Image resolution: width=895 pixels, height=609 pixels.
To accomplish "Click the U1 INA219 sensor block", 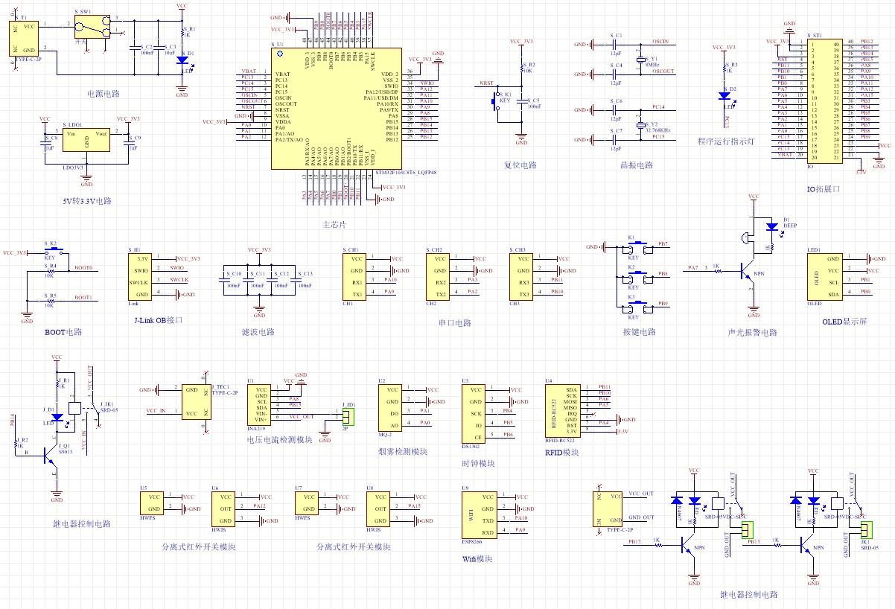I will pos(260,404).
